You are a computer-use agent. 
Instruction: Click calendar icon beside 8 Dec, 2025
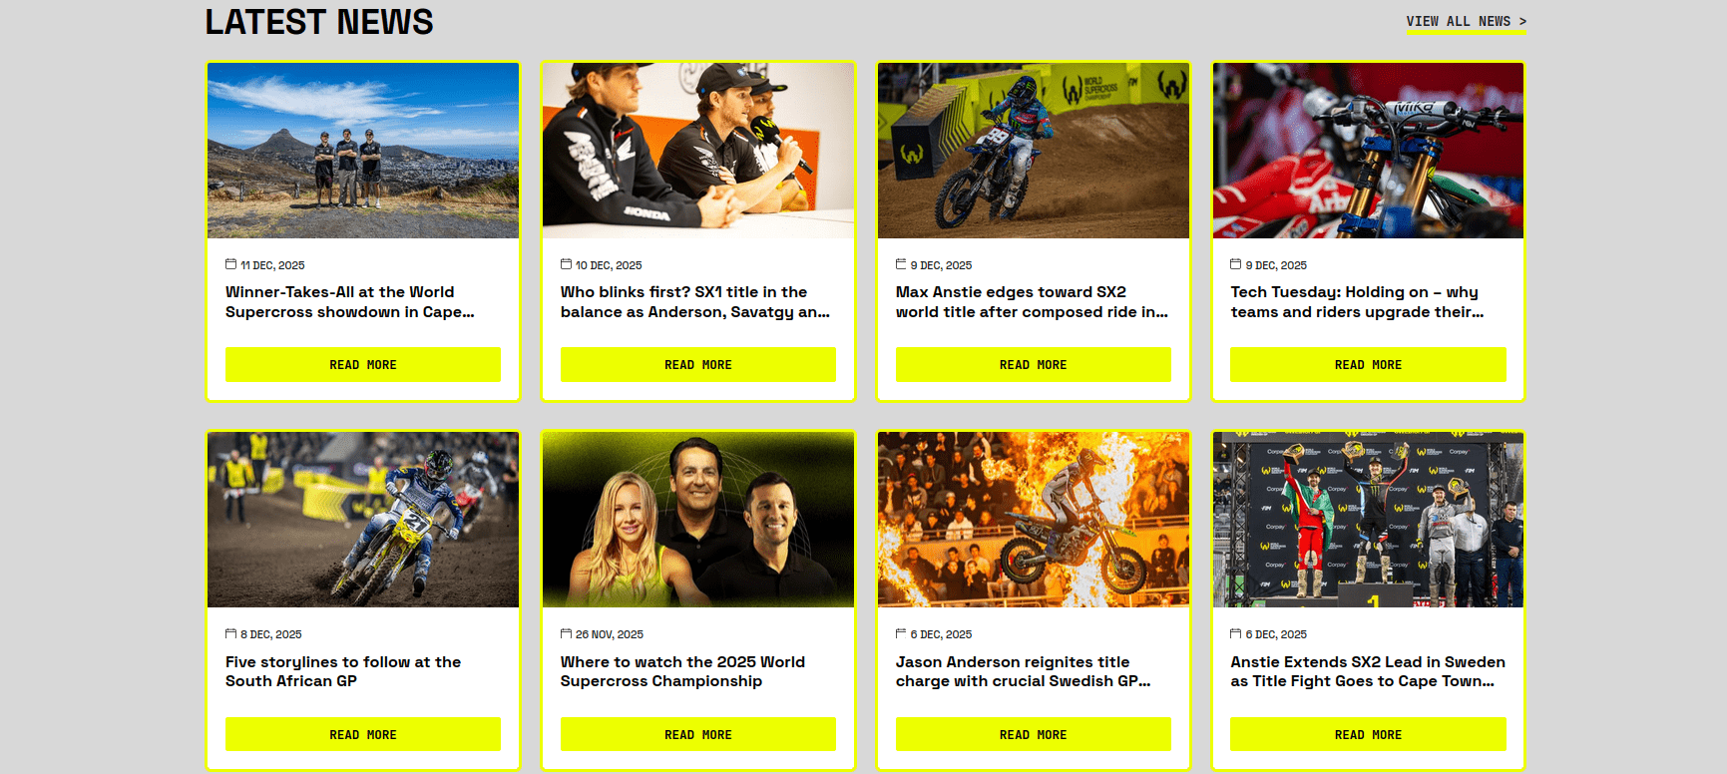click(x=230, y=633)
